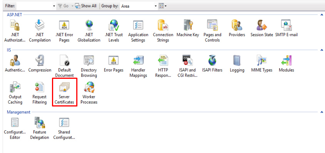This screenshot has width=325, height=153.
Task: Open Handler Mappings feature
Action: 138,66
